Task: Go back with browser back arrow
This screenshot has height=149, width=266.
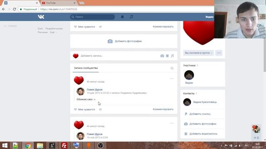Action: (4, 9)
